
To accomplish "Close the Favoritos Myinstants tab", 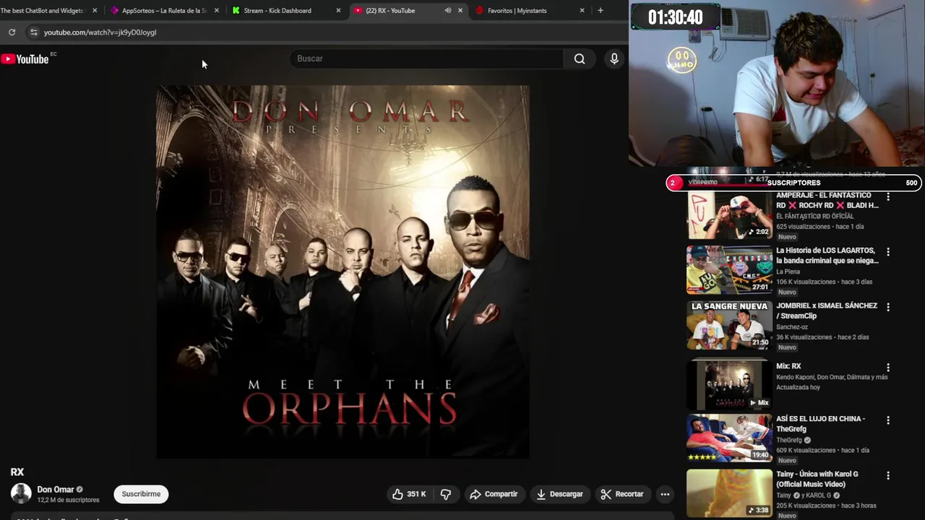I will coord(582,10).
